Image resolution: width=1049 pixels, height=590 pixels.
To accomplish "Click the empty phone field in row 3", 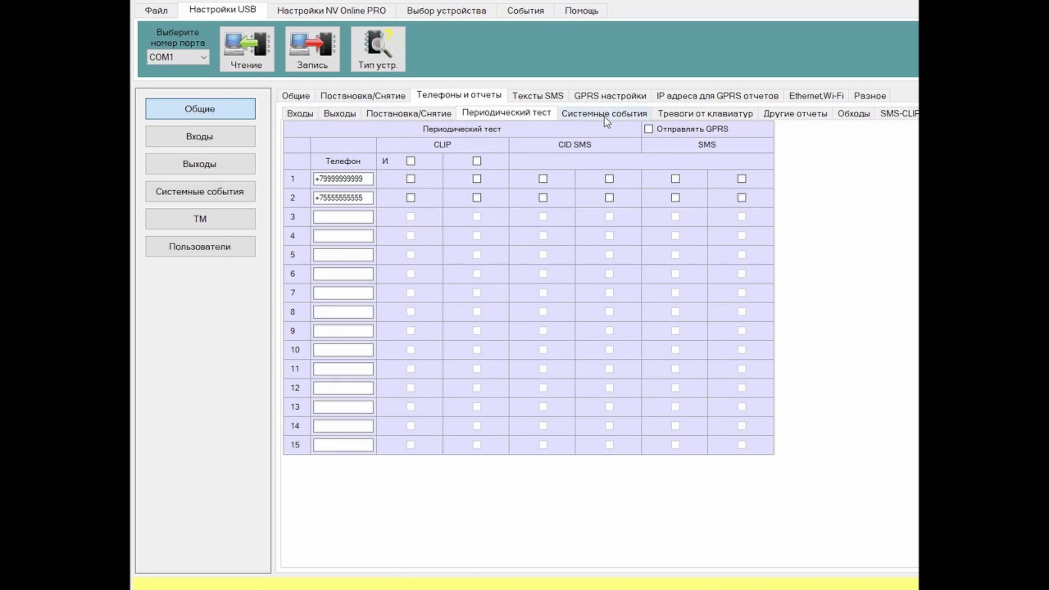I will [x=343, y=216].
